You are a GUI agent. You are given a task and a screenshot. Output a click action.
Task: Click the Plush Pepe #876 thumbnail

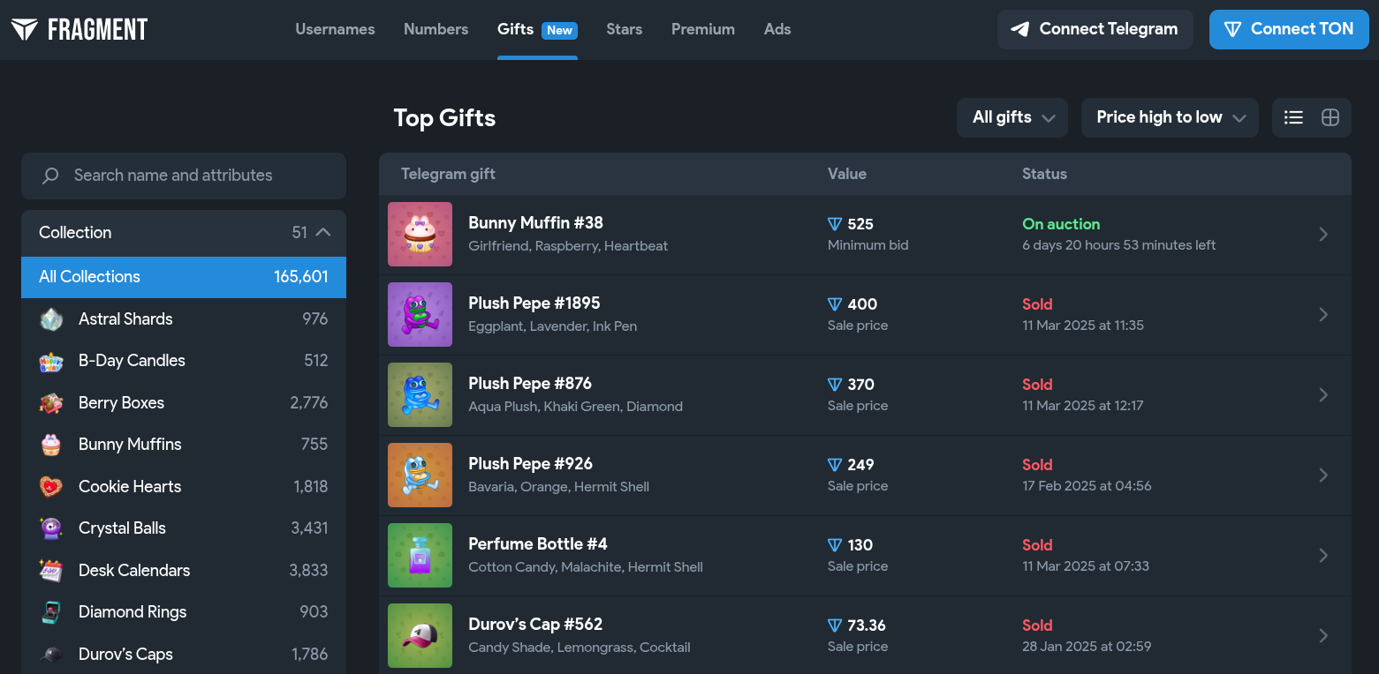(420, 395)
